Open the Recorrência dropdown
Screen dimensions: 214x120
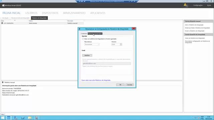(92, 44)
